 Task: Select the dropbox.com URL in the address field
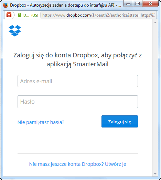[98, 15]
